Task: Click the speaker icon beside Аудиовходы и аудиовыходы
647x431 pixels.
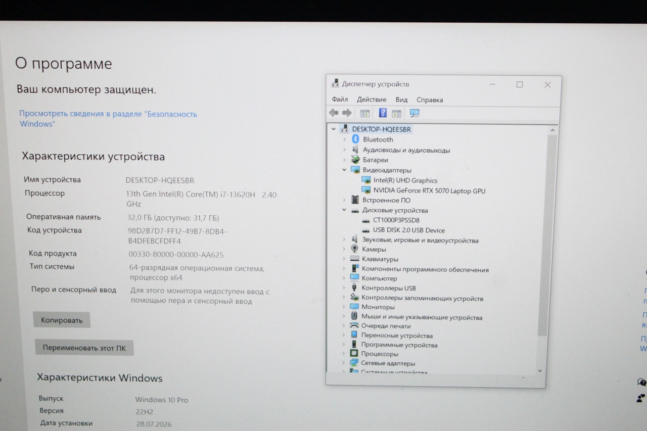Action: pos(355,150)
